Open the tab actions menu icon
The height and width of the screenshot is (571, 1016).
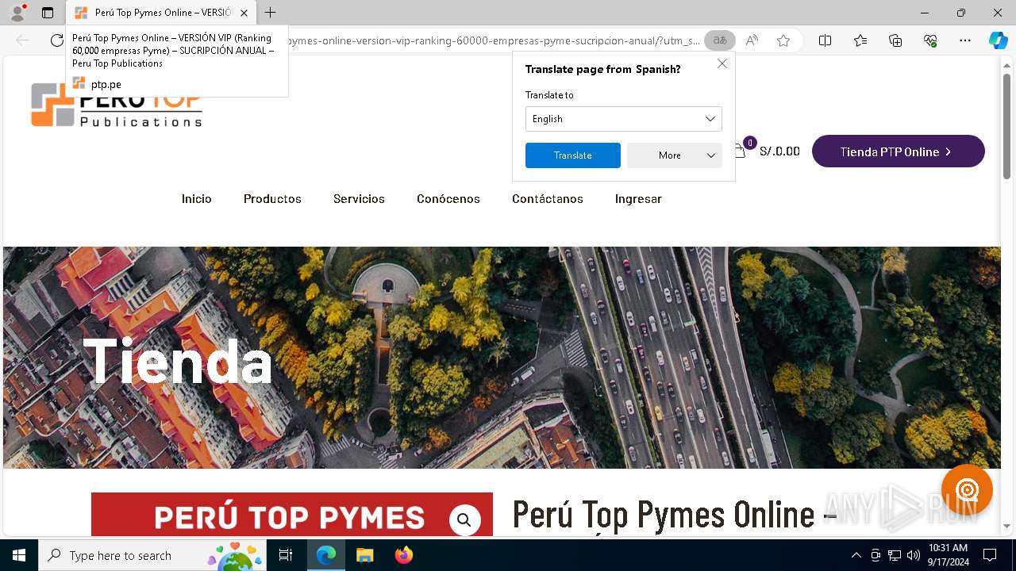point(48,13)
